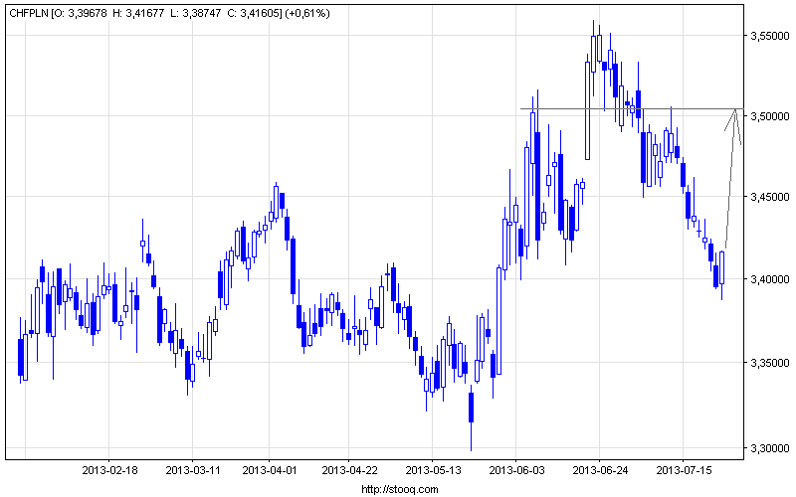The height and width of the screenshot is (497, 796).
Task: Click the 2013-03-11 date label
Action: [193, 470]
